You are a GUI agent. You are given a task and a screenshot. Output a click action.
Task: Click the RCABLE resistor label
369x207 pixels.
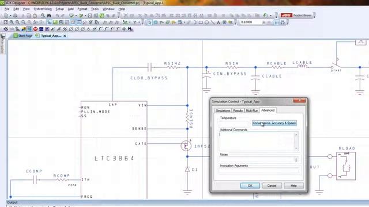tap(277, 63)
